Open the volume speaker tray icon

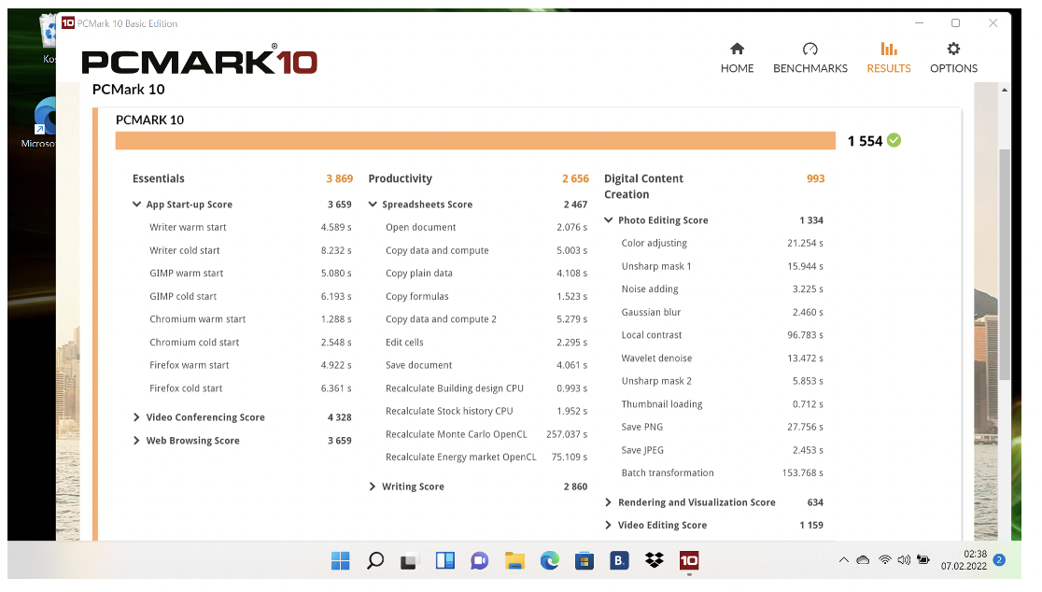904,560
